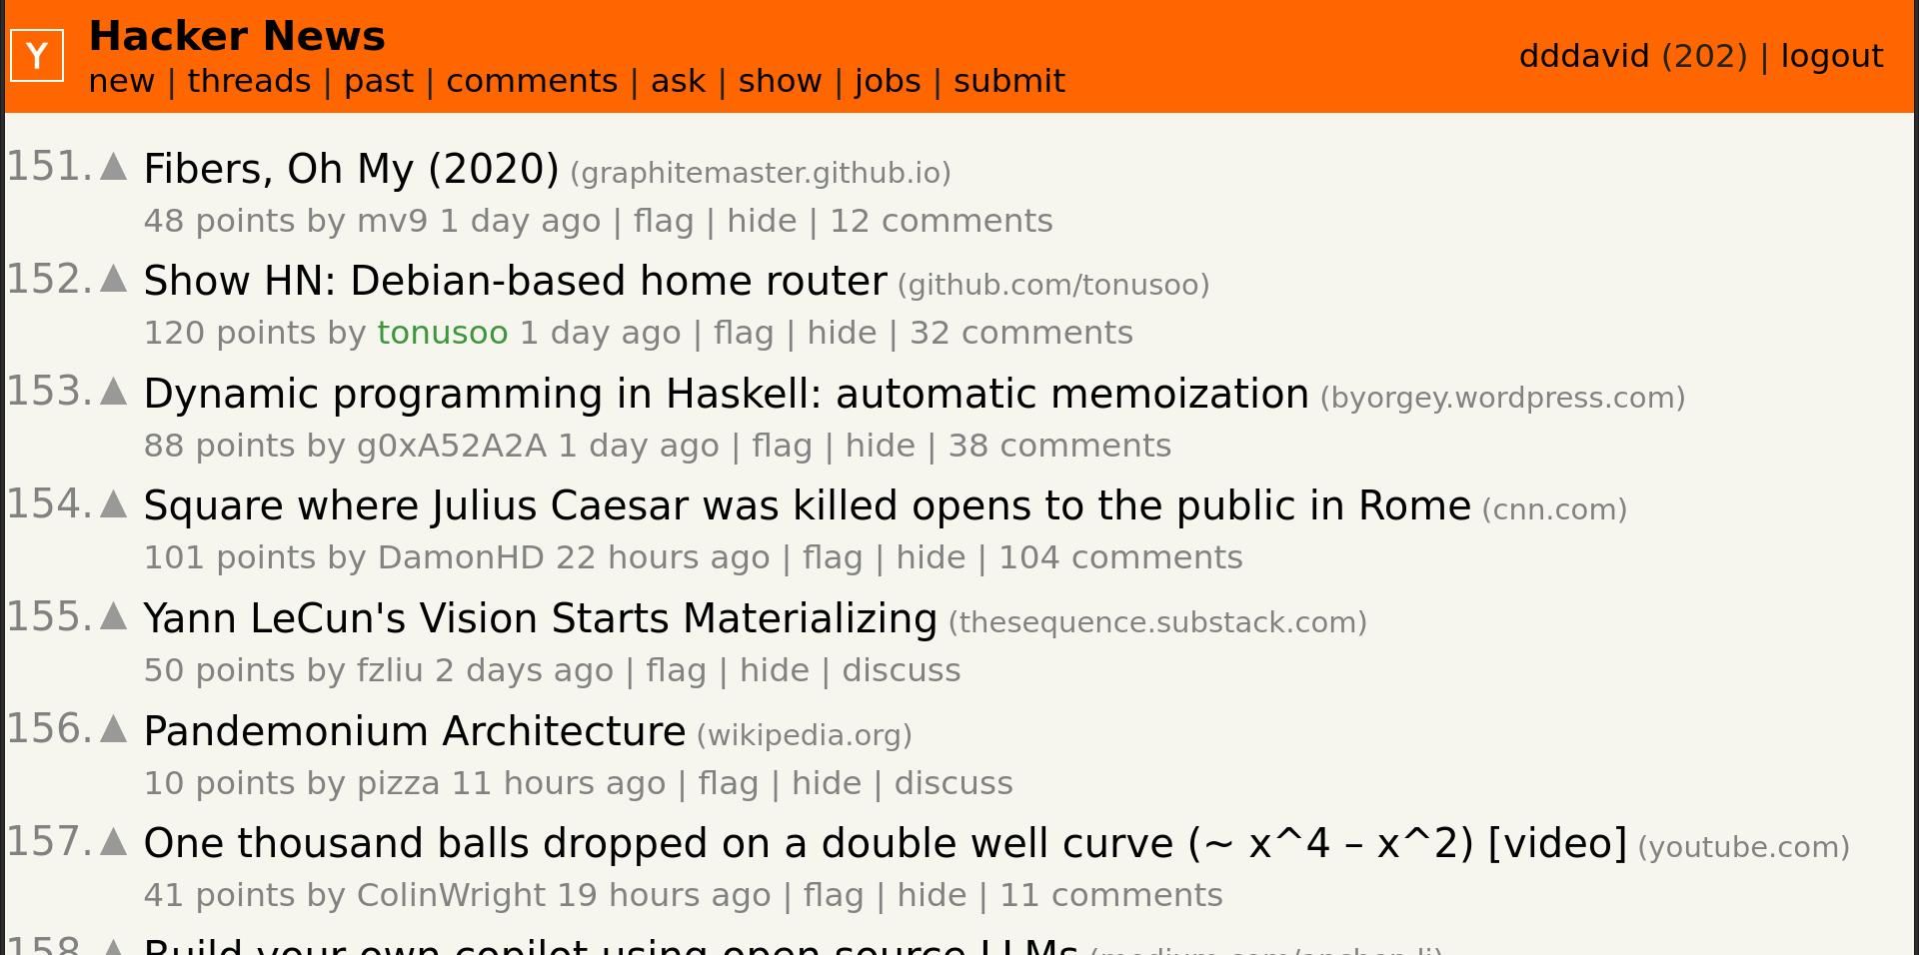Open dddavid user profile

tap(1583, 56)
